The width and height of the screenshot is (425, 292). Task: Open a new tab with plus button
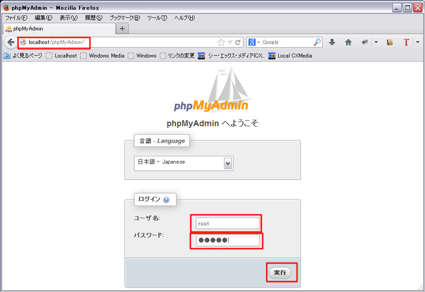(x=122, y=28)
